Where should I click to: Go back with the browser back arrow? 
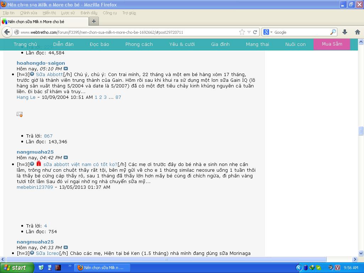click(7, 32)
